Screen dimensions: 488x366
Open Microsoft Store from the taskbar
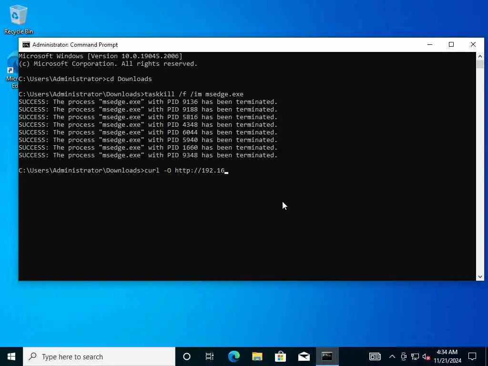tap(280, 356)
